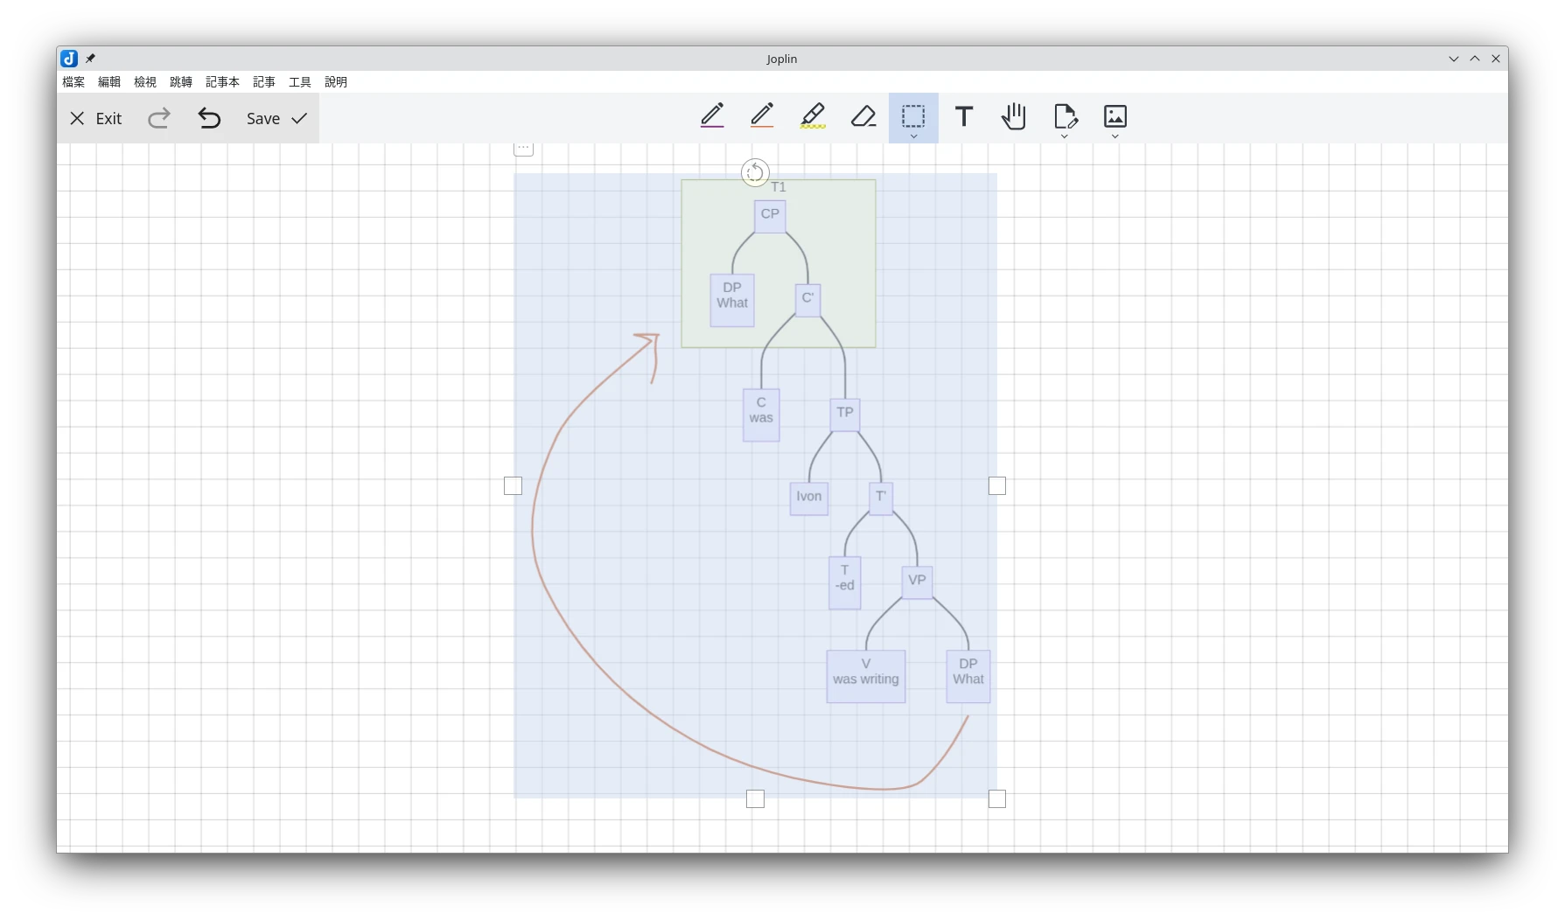Screen dimensions: 1565x920
Task: Choose the yellow highlighter tool
Action: point(813,115)
